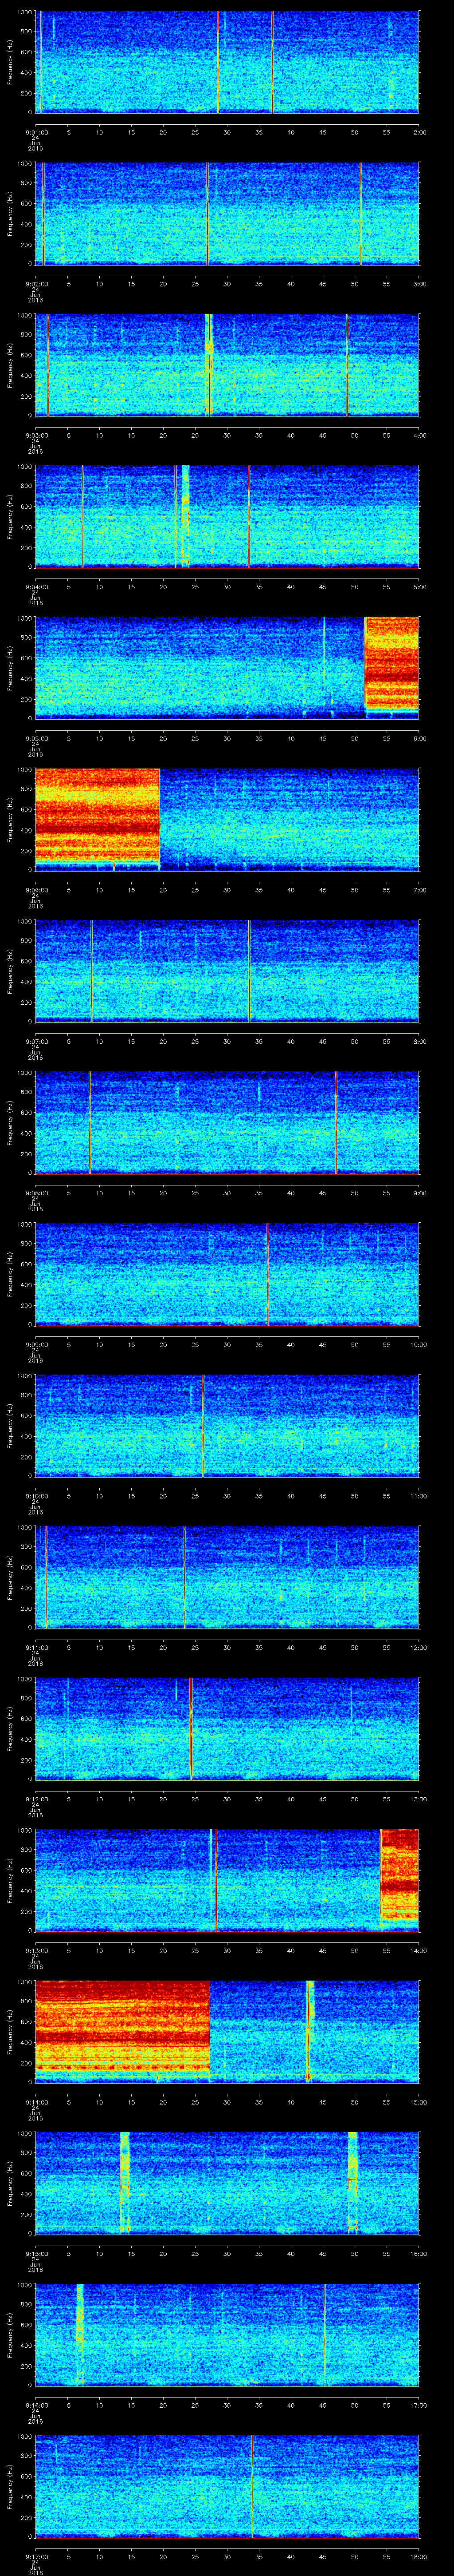Select the spectrogram panel starting at 9:17:00

click(227, 2486)
